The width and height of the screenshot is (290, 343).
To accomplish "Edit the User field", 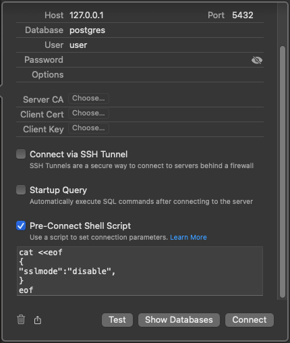I will [x=166, y=45].
